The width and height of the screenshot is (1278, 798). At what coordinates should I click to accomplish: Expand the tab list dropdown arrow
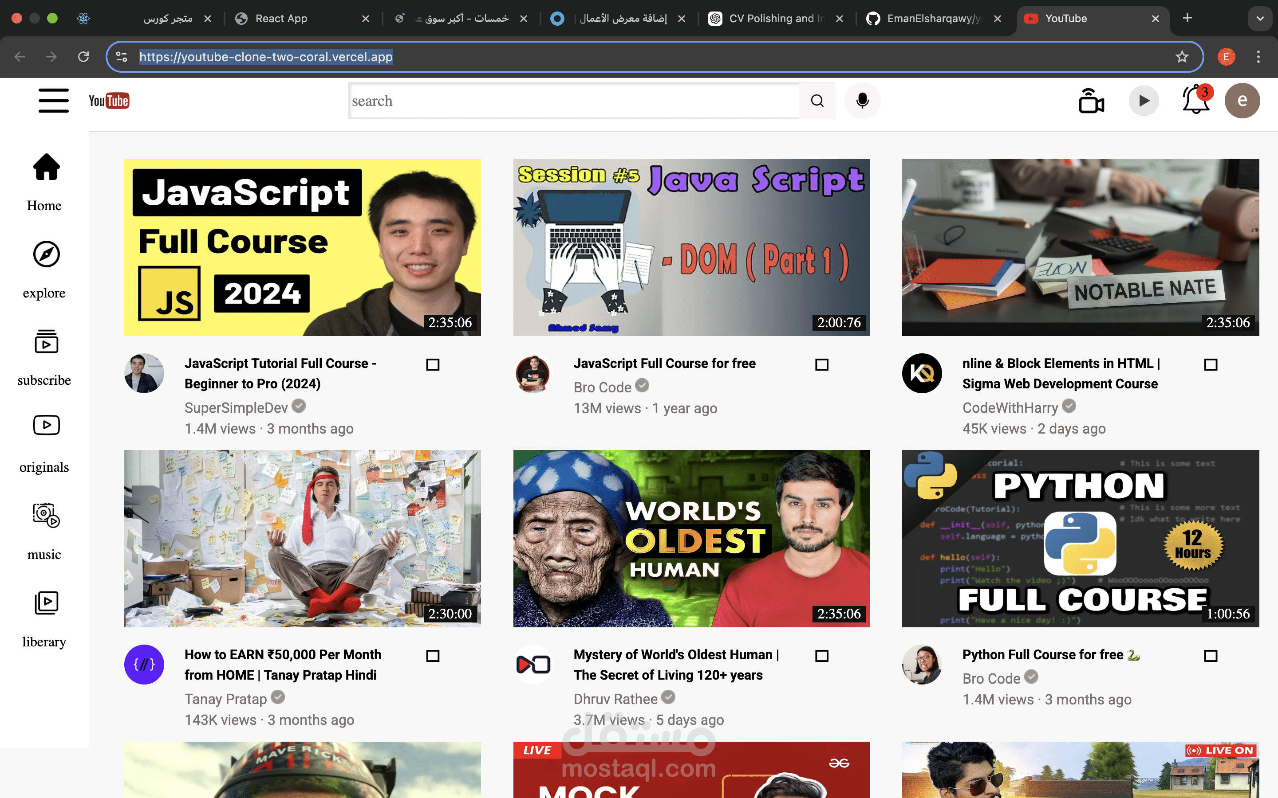[x=1260, y=19]
